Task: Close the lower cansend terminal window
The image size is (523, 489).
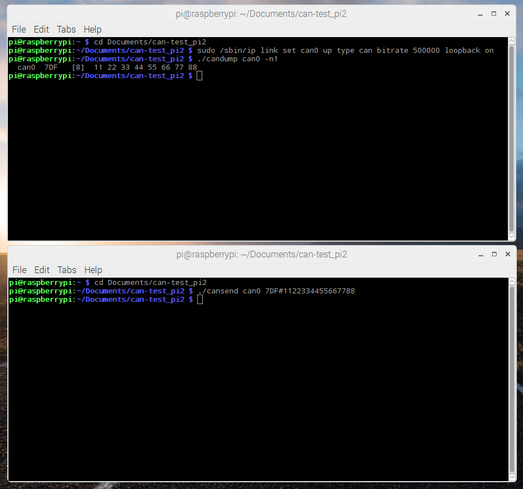Action: pos(508,254)
